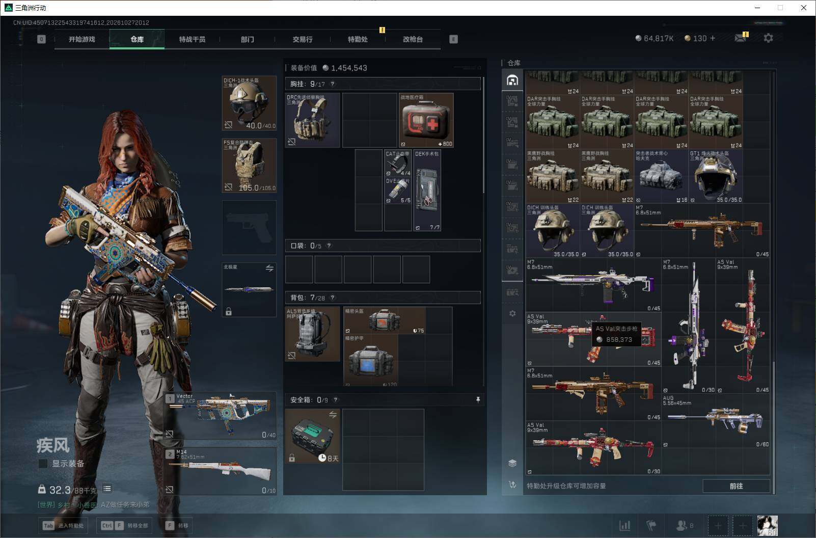Open the settings gear in top bar

(x=768, y=38)
